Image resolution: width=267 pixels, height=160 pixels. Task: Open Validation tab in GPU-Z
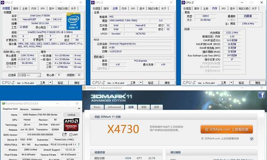36,109
